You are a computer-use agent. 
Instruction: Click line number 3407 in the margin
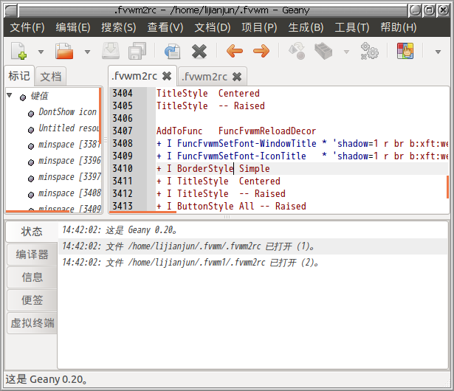[123, 131]
